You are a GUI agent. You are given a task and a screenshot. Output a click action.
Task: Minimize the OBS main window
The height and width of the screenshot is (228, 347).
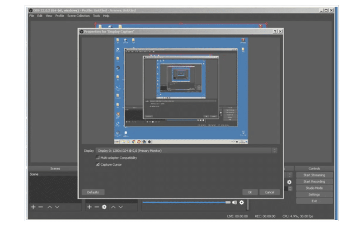[321, 10]
